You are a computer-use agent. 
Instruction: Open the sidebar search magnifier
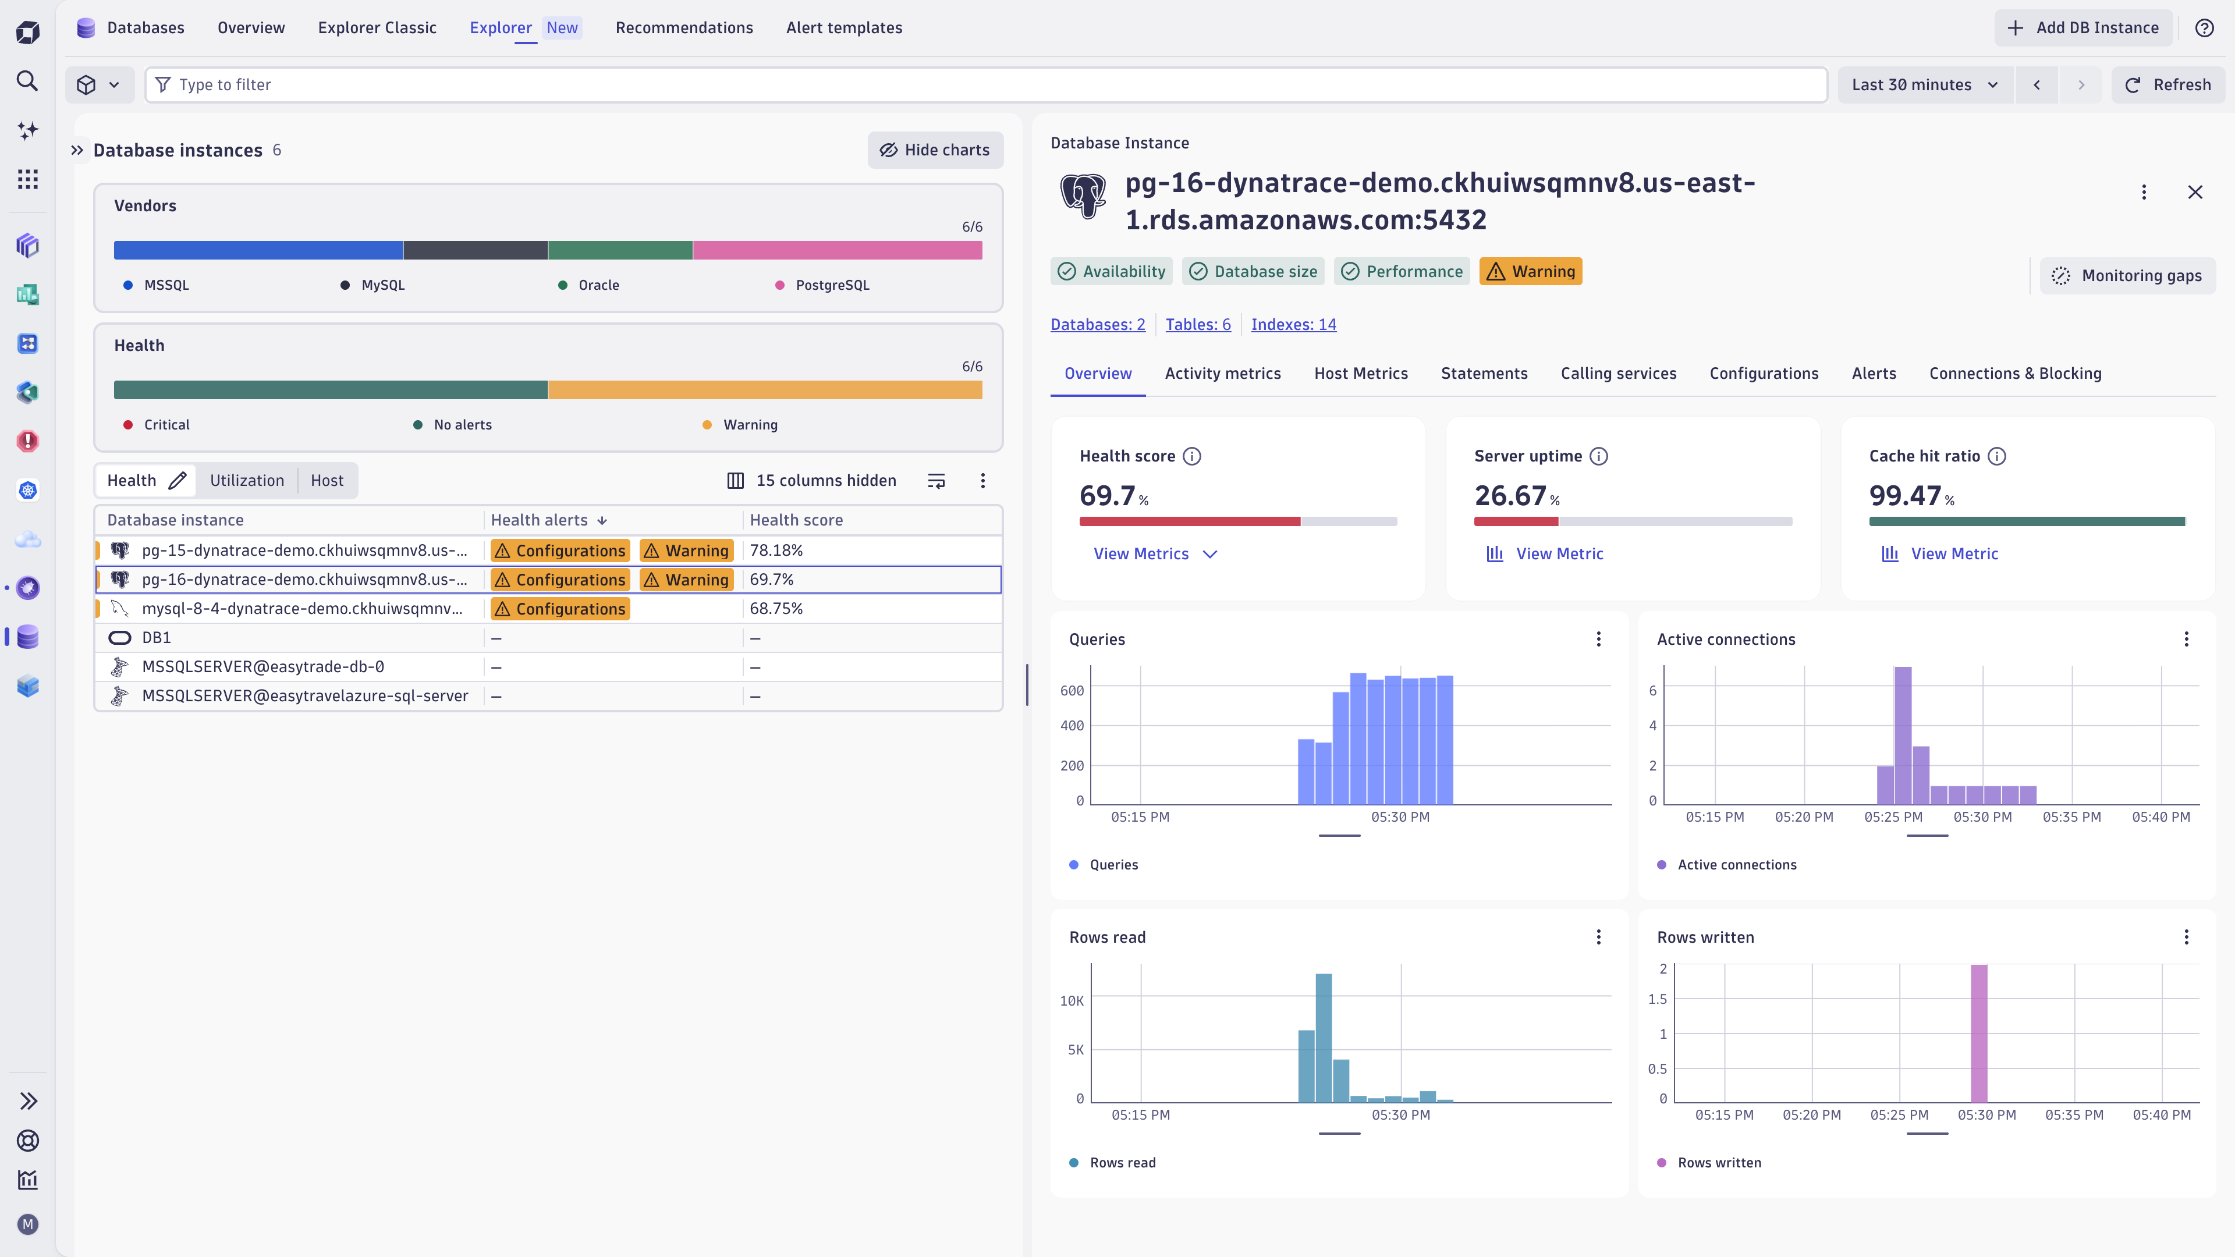(x=28, y=81)
